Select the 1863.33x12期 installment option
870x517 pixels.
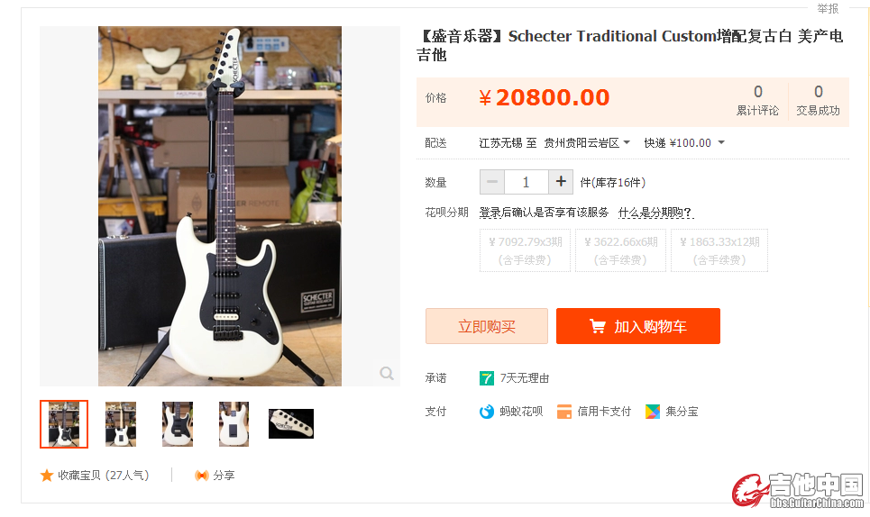[719, 250]
